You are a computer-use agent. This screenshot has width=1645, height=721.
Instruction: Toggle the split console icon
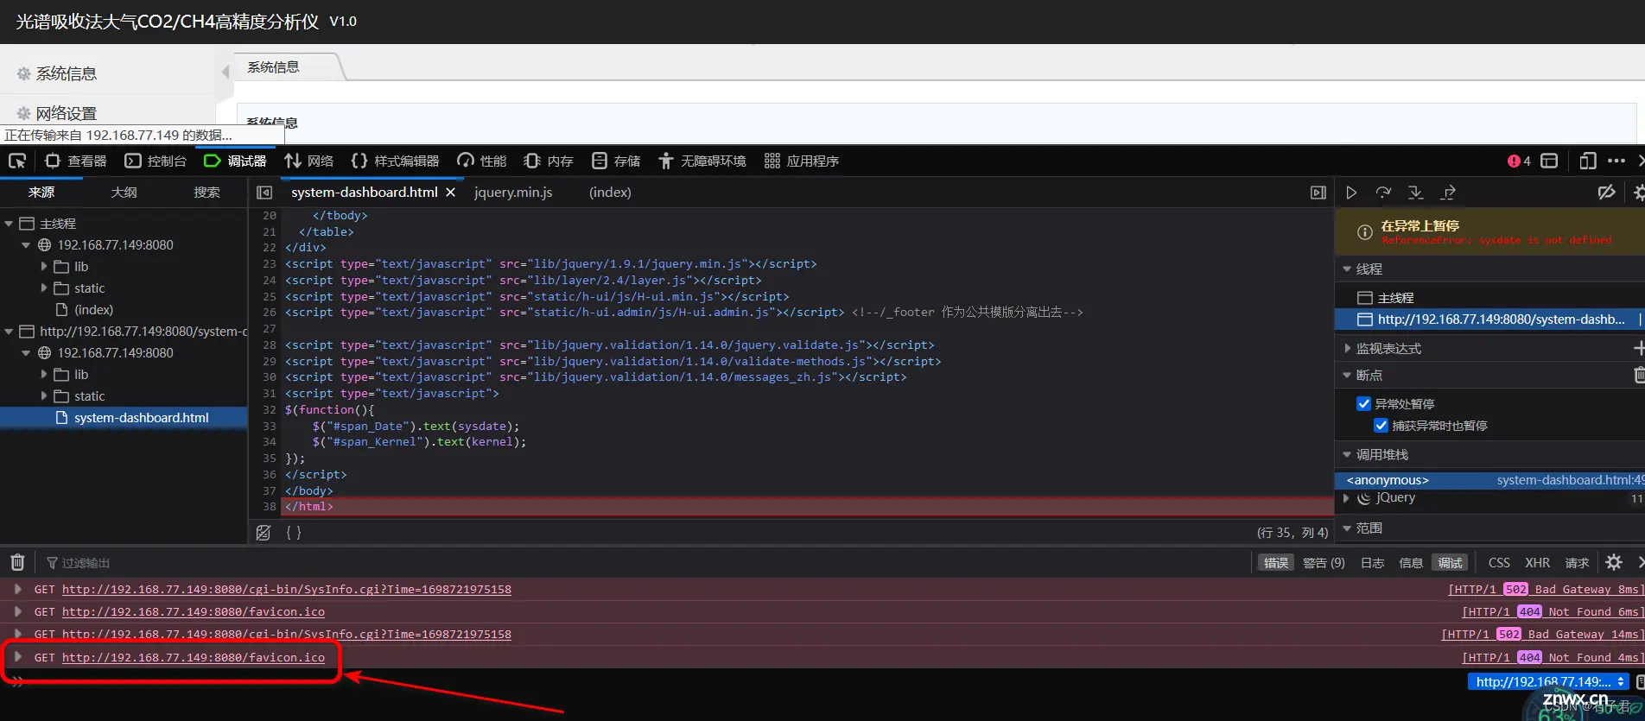(x=1549, y=161)
